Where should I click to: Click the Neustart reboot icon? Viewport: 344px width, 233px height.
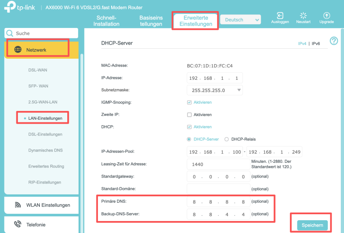click(x=303, y=16)
